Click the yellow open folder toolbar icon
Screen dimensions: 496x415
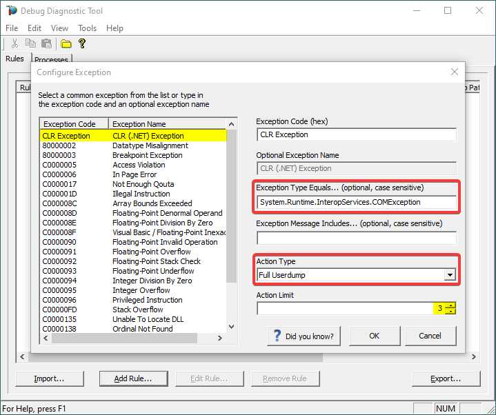pyautogui.click(x=66, y=43)
